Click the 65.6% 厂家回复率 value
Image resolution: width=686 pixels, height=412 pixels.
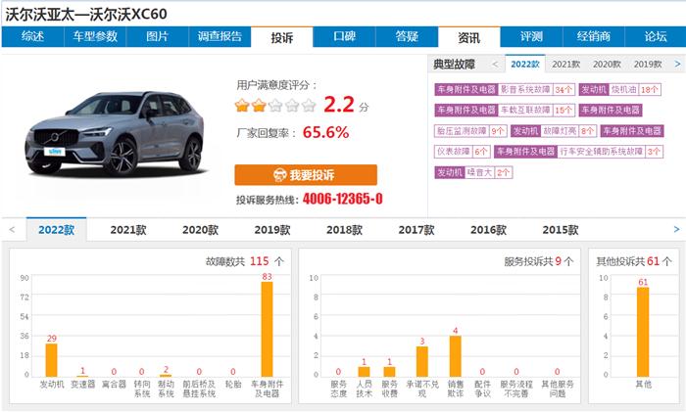(x=326, y=132)
